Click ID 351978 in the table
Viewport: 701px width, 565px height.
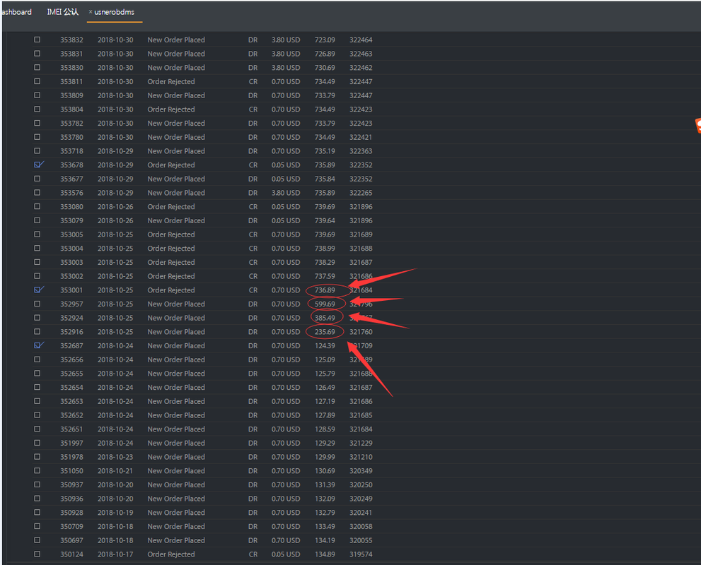(x=71, y=457)
